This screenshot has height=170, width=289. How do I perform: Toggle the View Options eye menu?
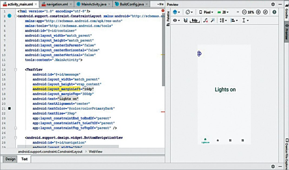(x=176, y=20)
